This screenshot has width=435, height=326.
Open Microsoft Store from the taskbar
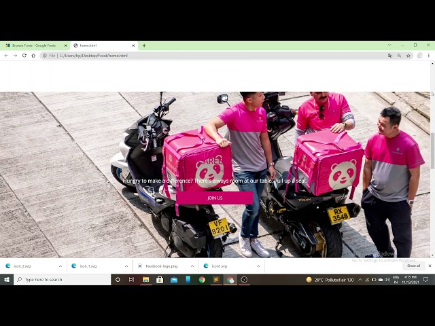coord(160,280)
